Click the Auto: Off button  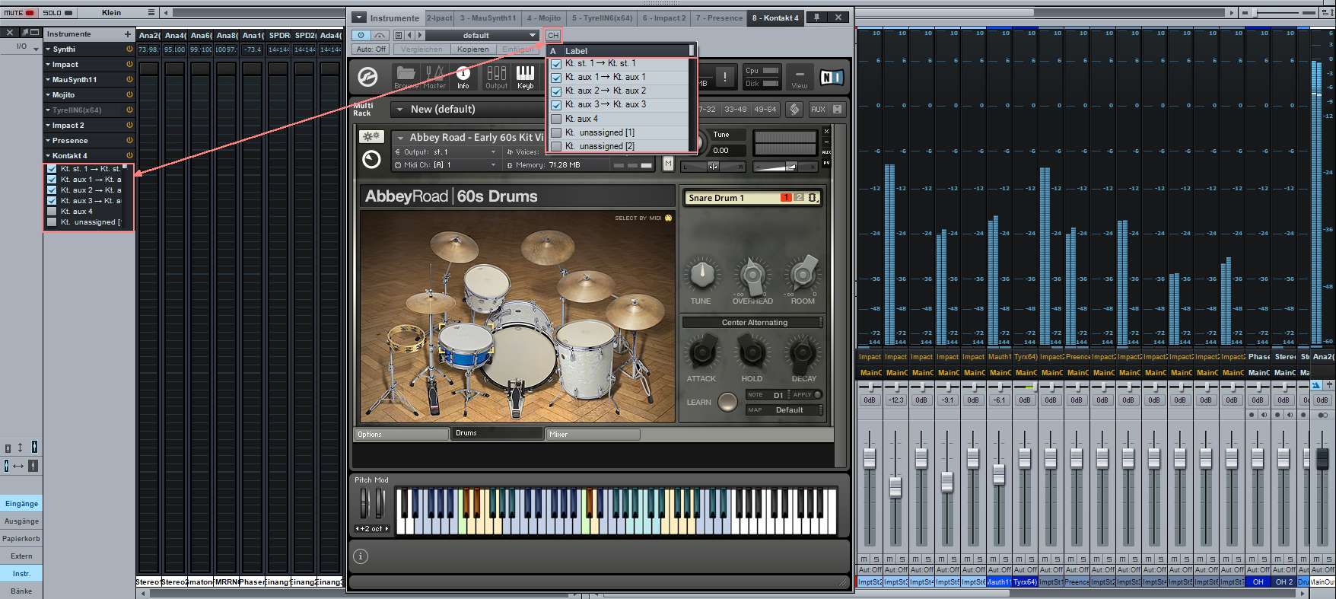[x=371, y=49]
